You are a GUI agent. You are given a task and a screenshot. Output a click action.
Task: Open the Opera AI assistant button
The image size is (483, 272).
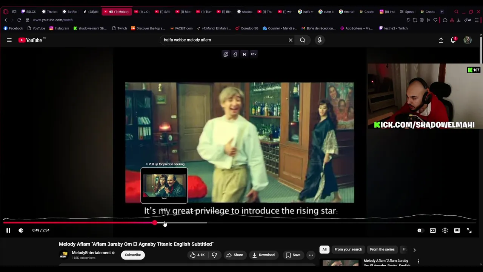(x=468, y=20)
